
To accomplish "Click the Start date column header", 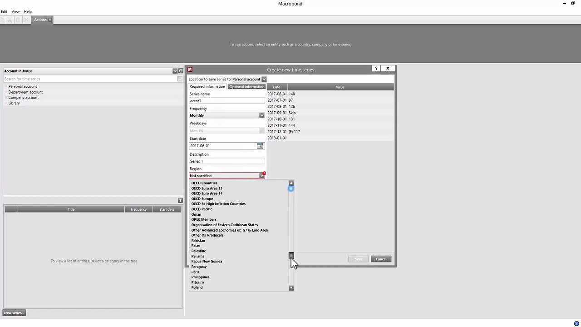I will pos(167,209).
